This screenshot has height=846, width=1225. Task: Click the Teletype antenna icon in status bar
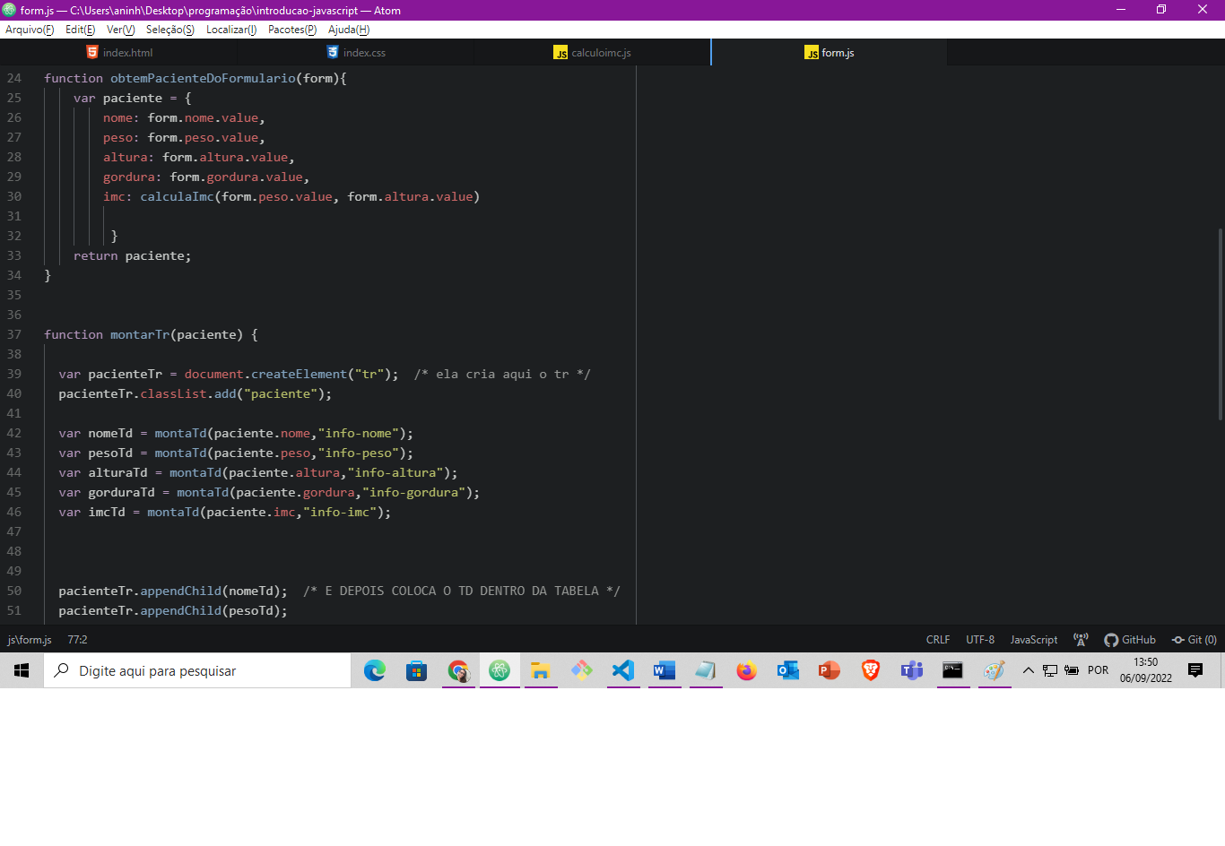[1081, 640]
